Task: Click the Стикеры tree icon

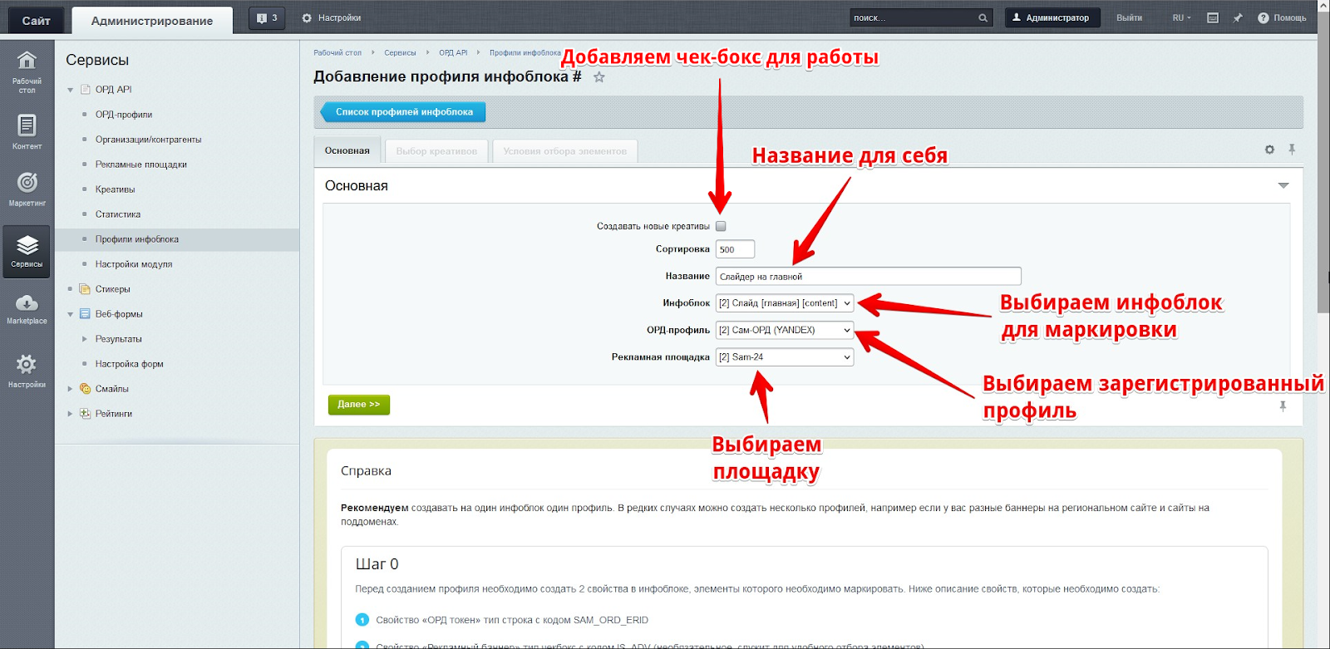Action: (x=85, y=289)
